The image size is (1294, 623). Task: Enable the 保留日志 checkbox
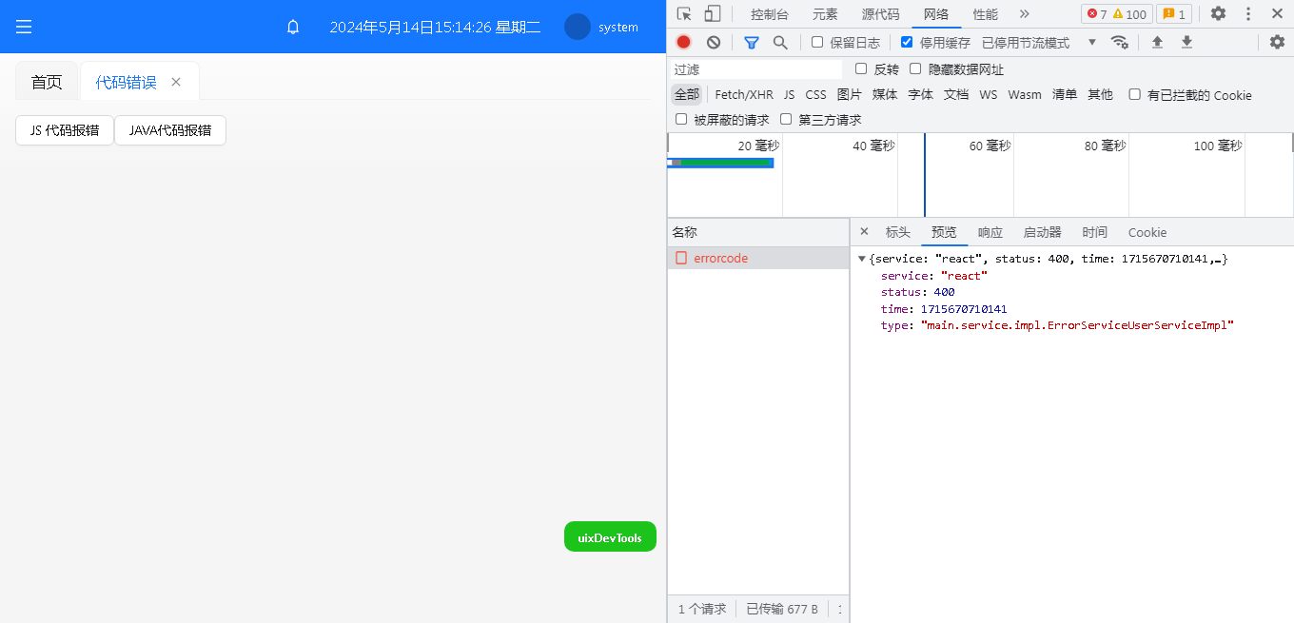[817, 42]
